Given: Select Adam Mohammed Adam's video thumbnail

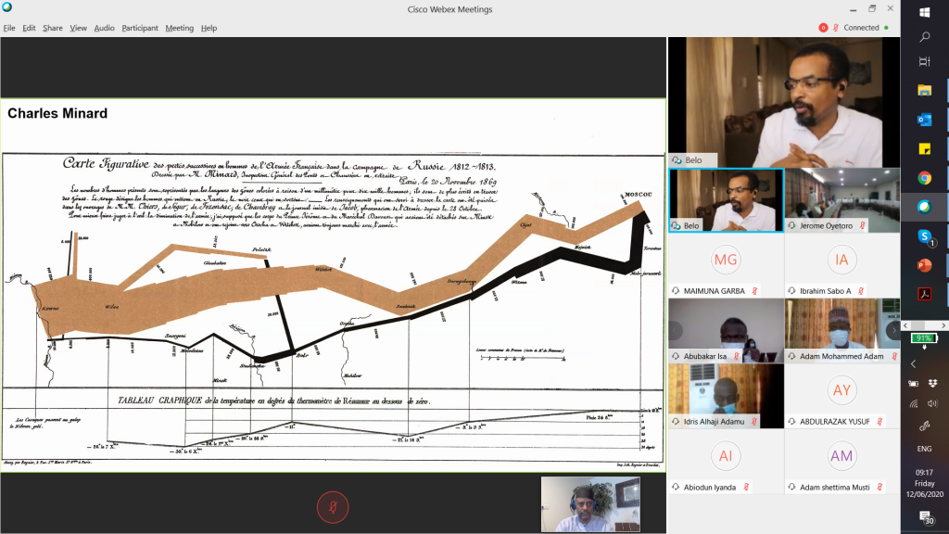Looking at the screenshot, I should click(841, 331).
